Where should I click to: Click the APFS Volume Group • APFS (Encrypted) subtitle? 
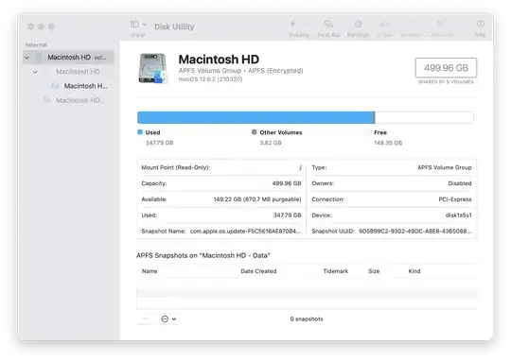240,71
